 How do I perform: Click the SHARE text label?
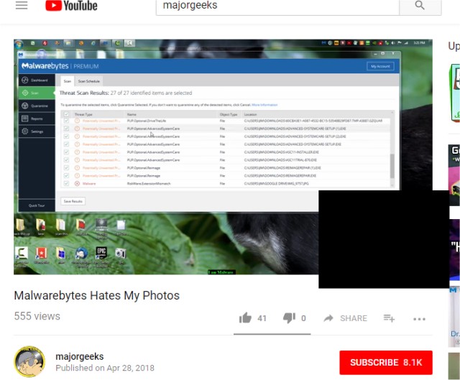[354, 318]
